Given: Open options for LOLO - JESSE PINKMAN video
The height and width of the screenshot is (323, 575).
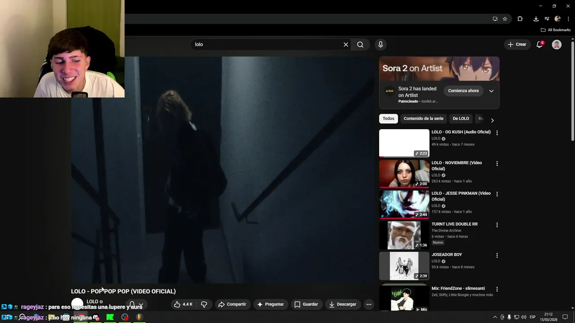Looking at the screenshot, I should point(497,194).
